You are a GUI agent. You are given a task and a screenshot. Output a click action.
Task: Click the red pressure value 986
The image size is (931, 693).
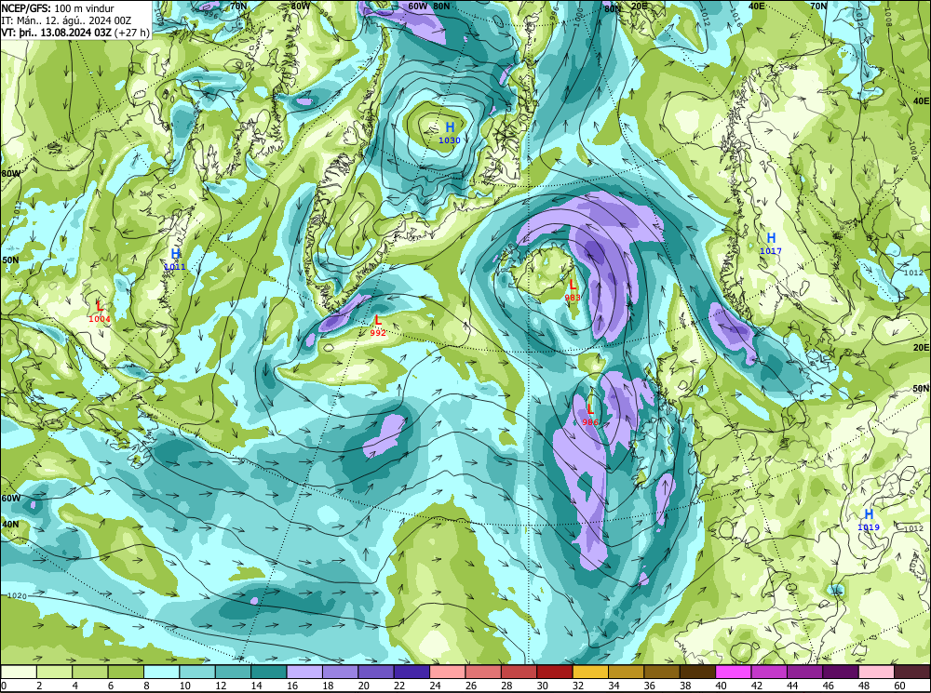[x=590, y=422]
